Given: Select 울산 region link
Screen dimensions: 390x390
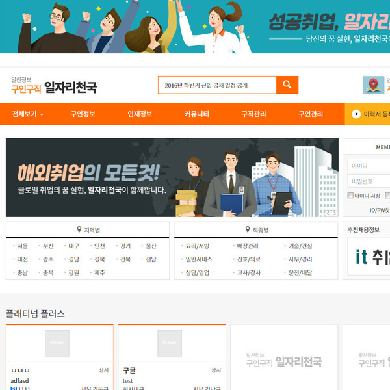Looking at the screenshot, I should [x=151, y=246].
